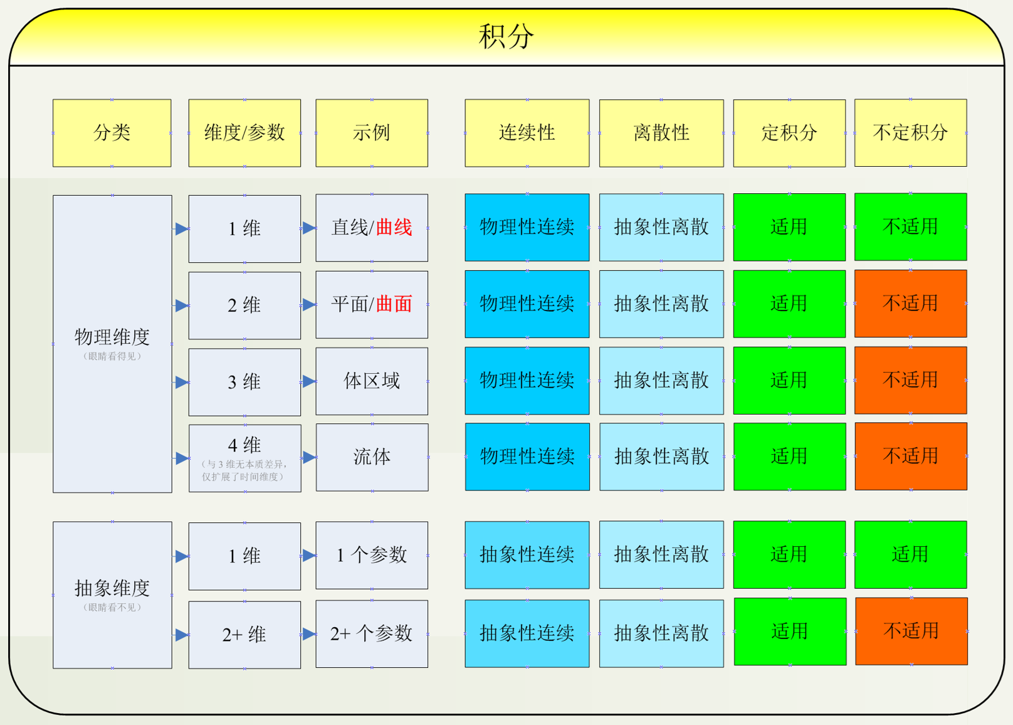
Task: Select the 2 维 box
Action: pos(244,305)
